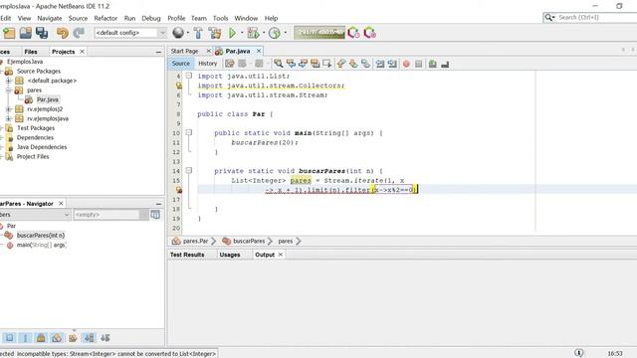Screen dimensions: 637x358
Task: Click the memory usage garbage collection bar
Action: click(319, 33)
